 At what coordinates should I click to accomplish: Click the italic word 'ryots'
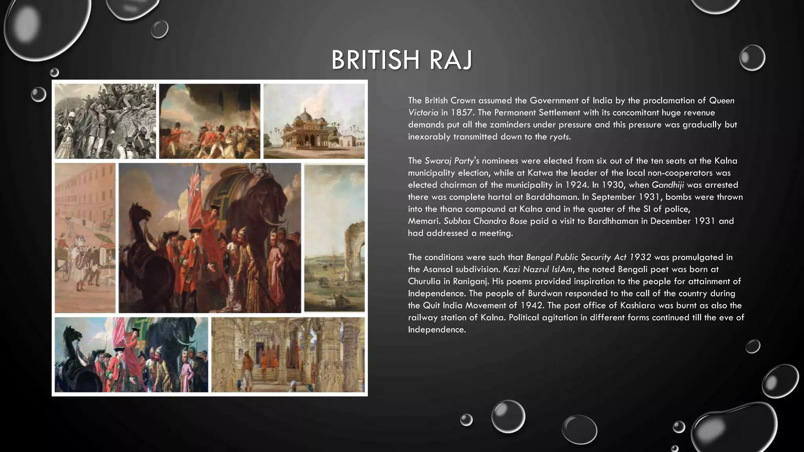[x=559, y=137]
